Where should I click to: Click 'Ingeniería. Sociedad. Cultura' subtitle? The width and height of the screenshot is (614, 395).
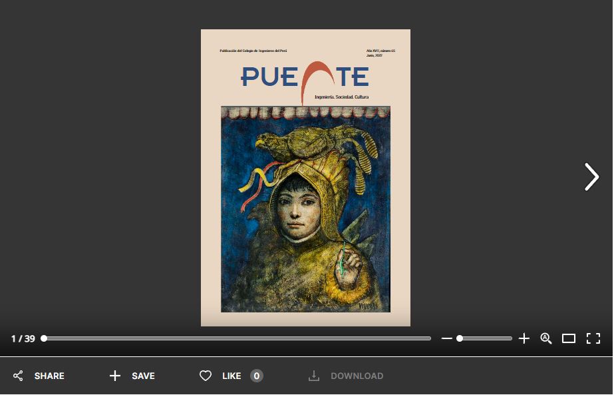341,97
